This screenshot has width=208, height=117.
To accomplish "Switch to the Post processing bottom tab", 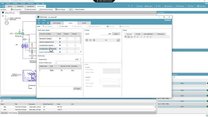I will (x=13, y=113).
